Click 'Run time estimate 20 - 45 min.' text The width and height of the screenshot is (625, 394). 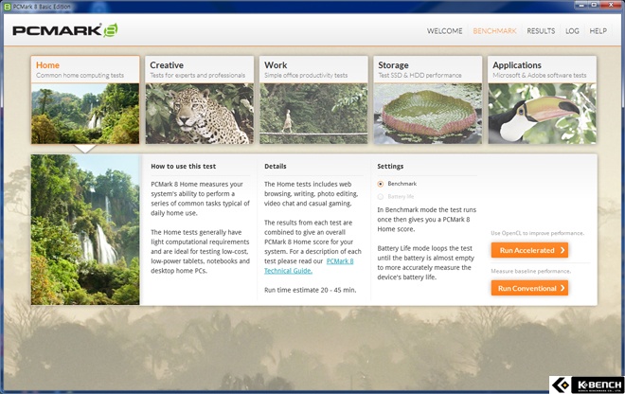click(x=310, y=290)
